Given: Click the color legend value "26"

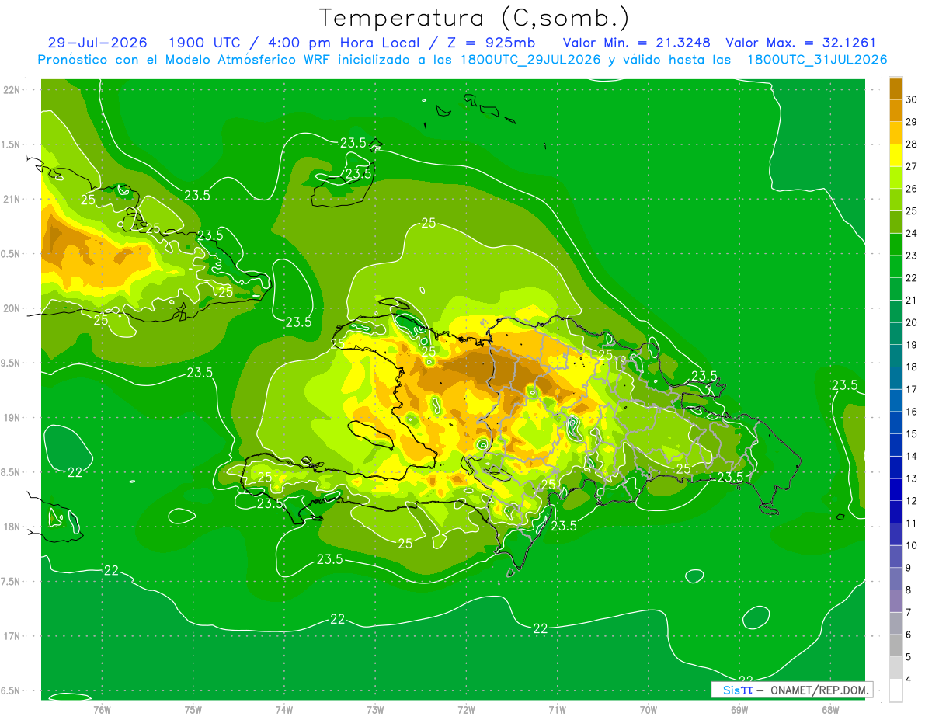Looking at the screenshot, I should click(x=912, y=189).
